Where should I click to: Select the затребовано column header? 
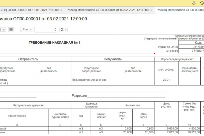point(122,116)
